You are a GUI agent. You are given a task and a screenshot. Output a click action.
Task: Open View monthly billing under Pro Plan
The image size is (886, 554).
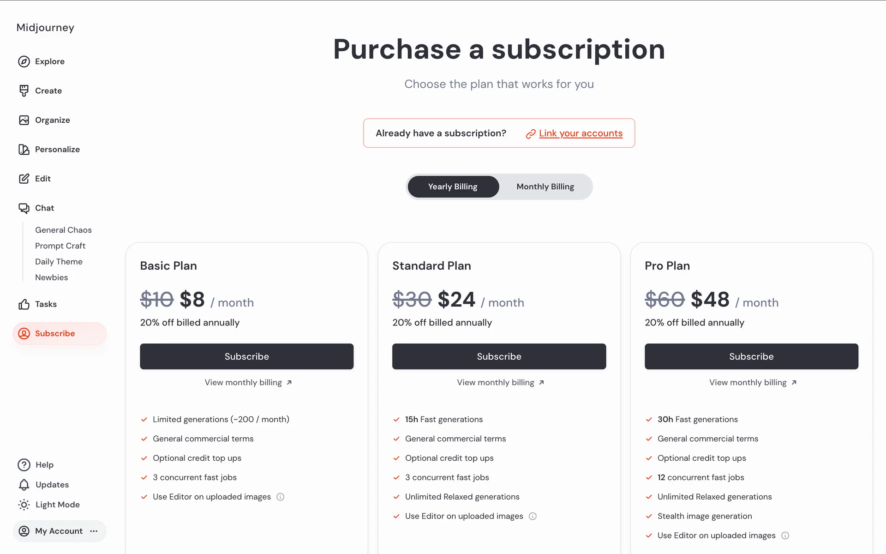[x=752, y=383]
